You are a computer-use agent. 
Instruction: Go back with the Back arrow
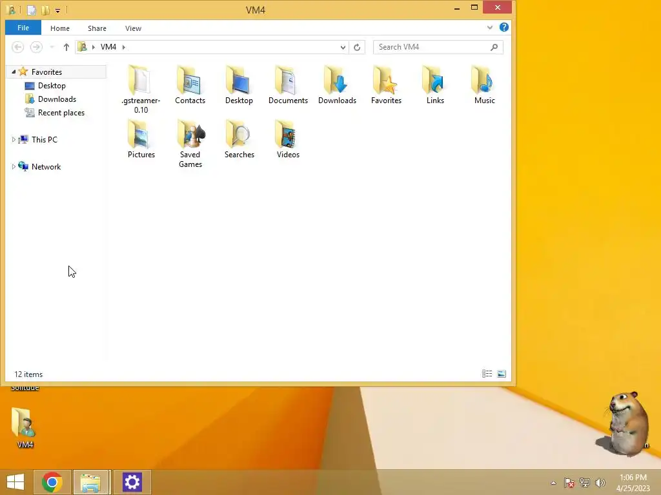[x=17, y=47]
